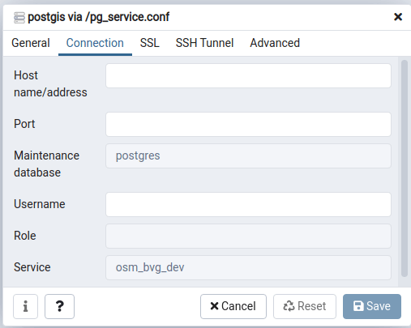
Task: Click the Maintenance database field
Action: [x=248, y=155]
